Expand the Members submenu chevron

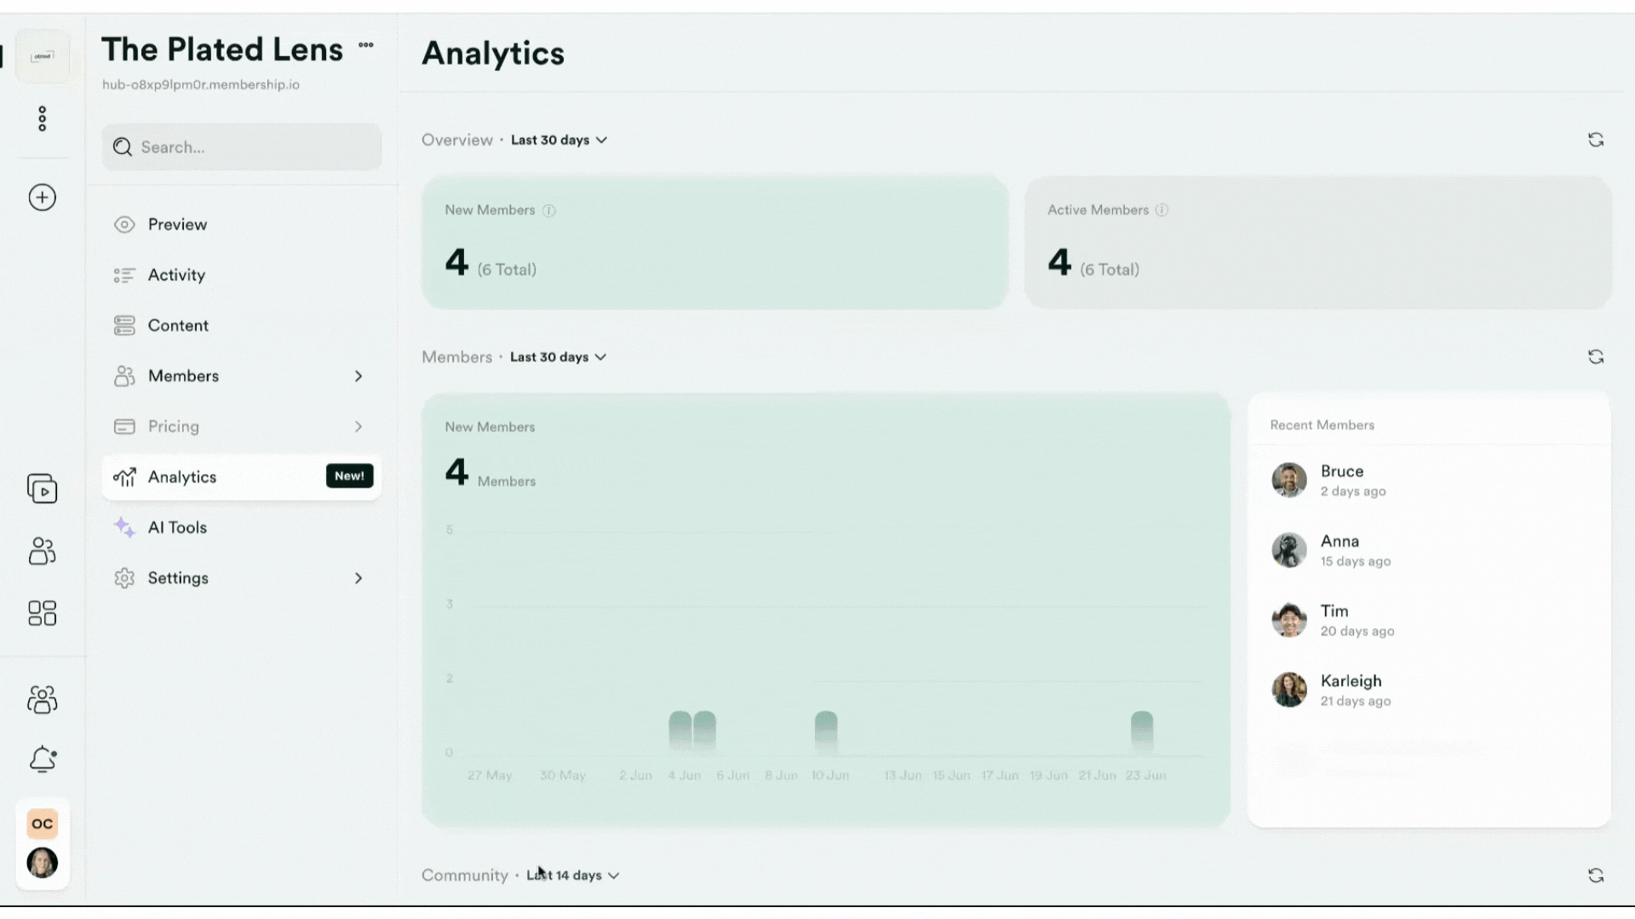click(359, 376)
